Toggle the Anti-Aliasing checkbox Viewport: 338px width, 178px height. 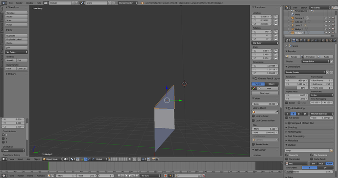coord(290,108)
